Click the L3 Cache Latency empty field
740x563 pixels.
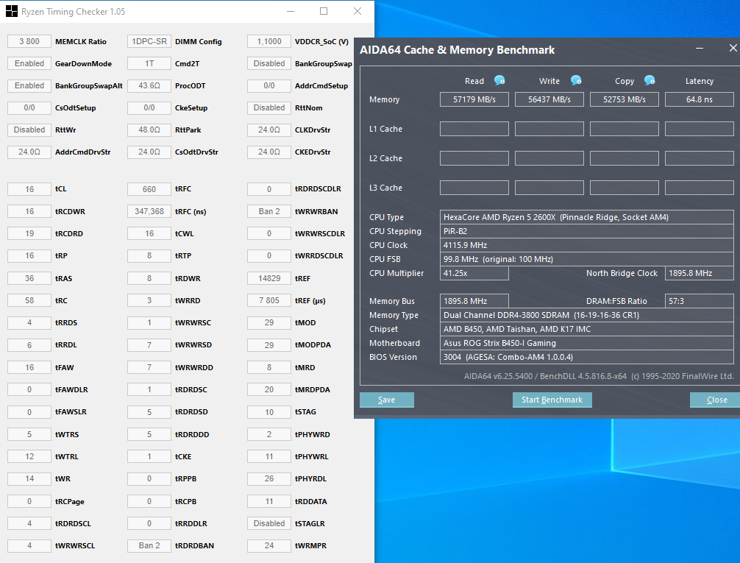tap(700, 188)
